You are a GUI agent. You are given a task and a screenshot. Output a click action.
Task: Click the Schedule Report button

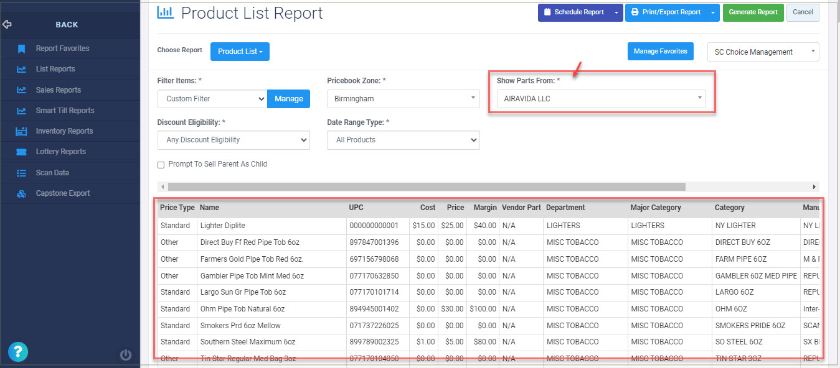573,12
